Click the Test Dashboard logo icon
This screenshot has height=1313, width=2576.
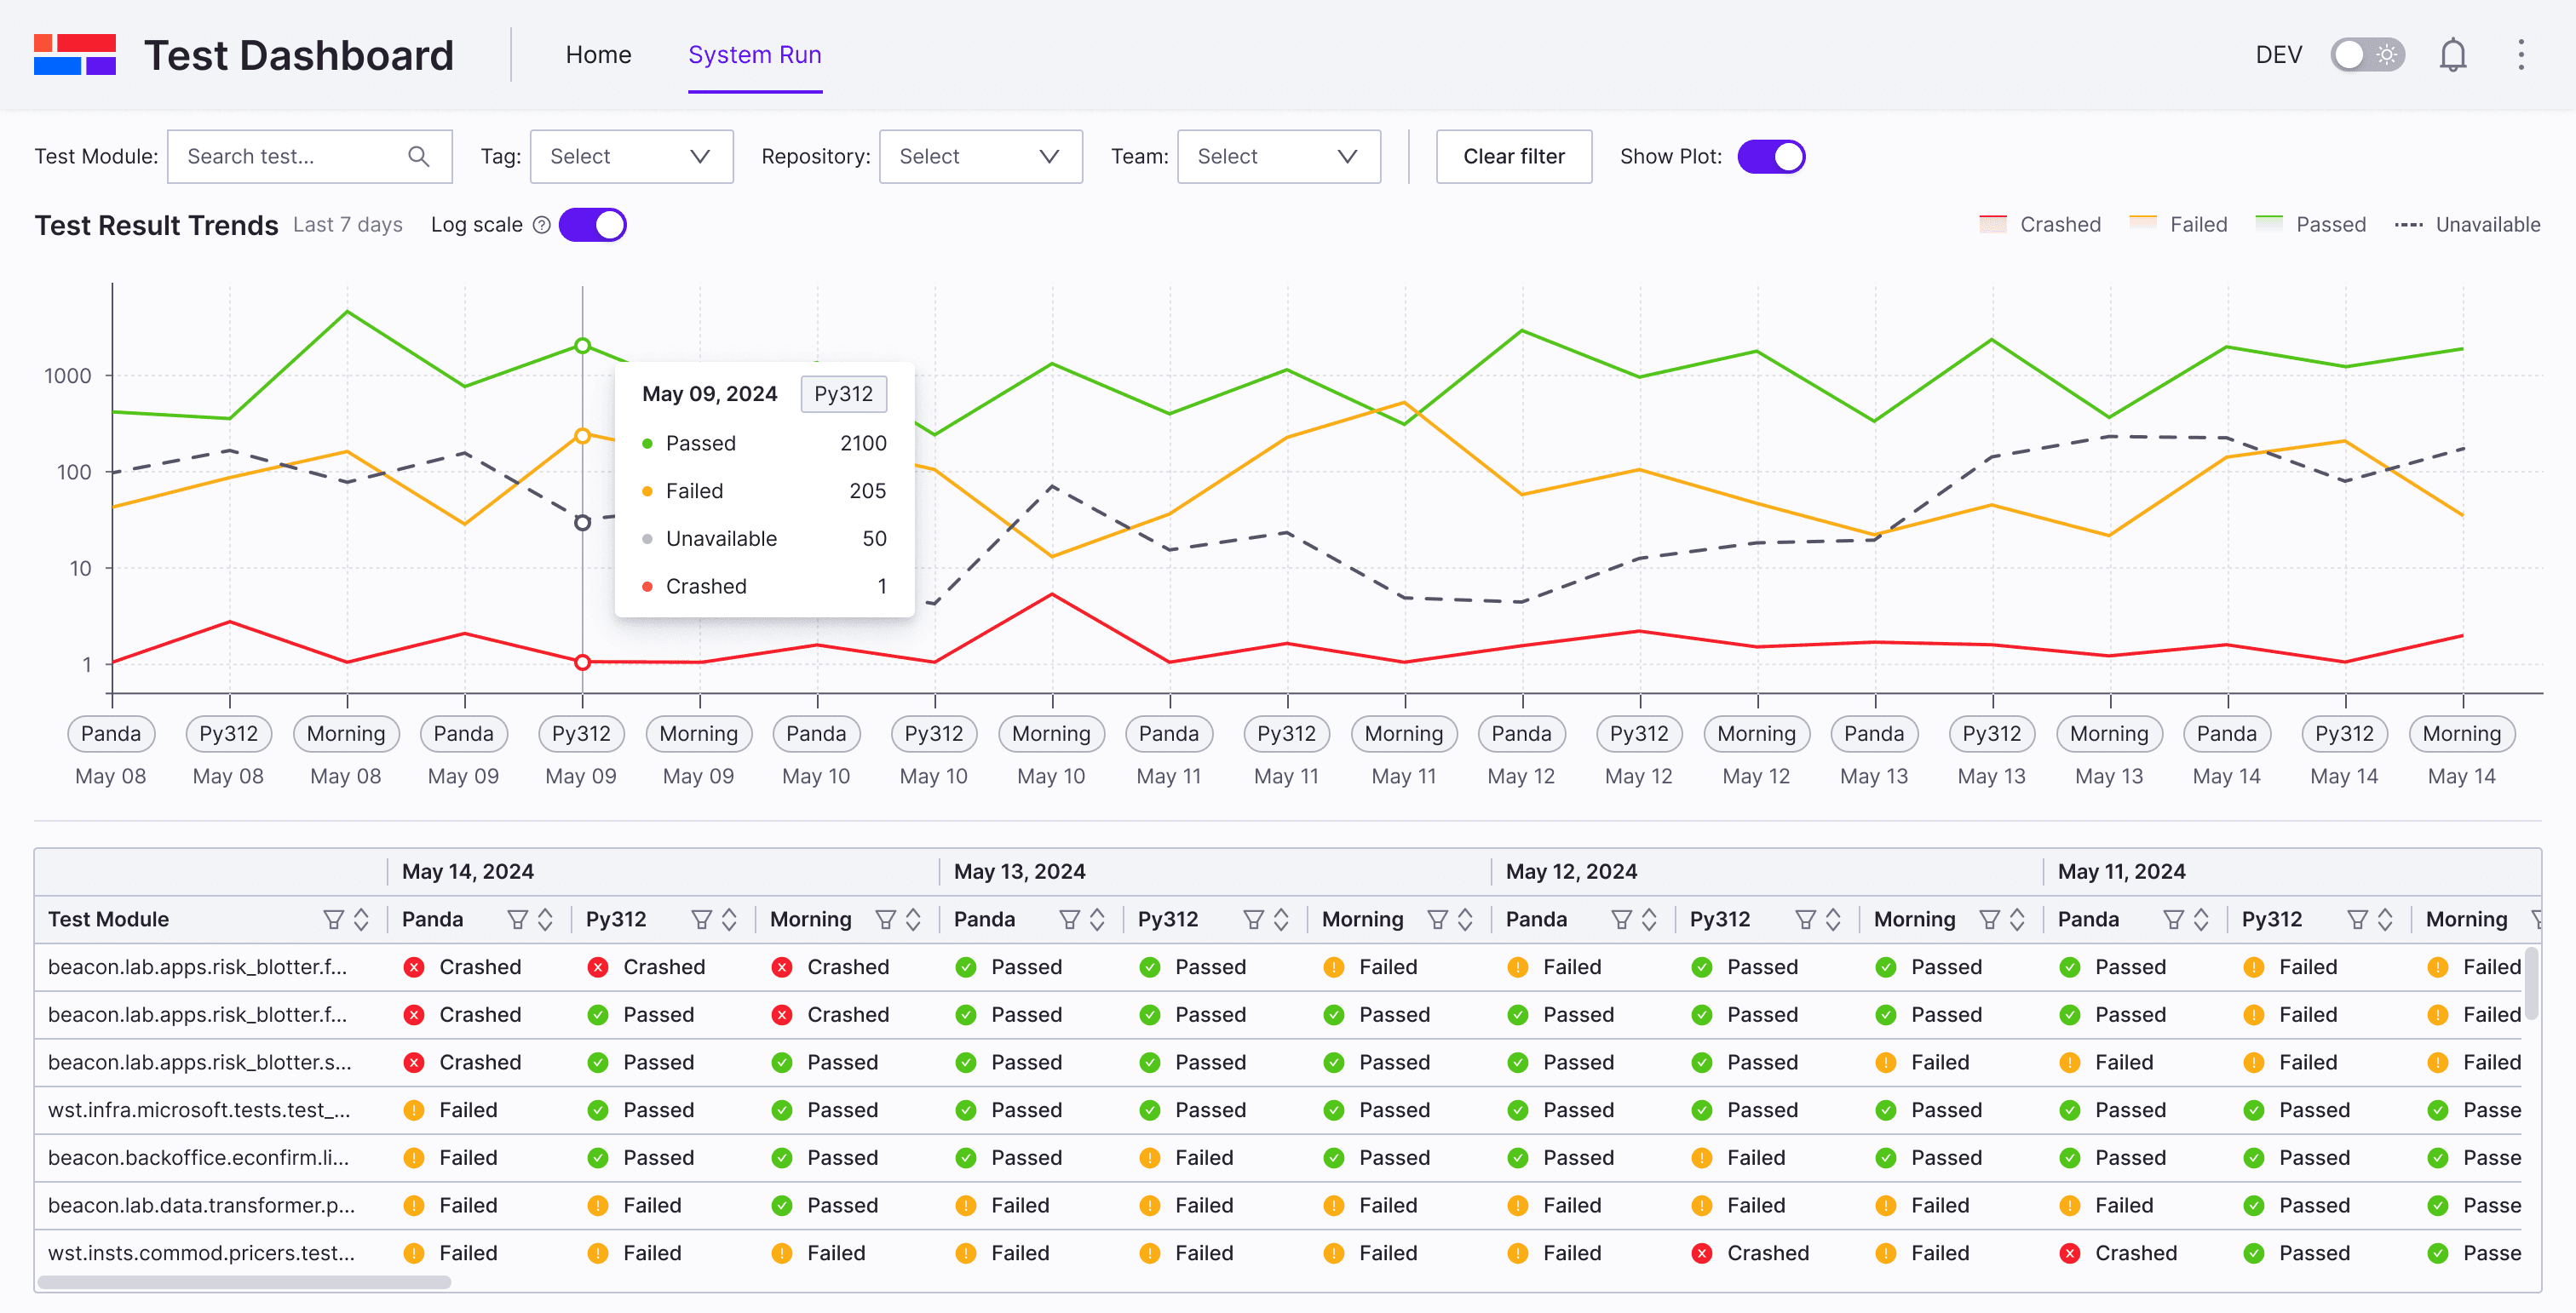click(75, 55)
